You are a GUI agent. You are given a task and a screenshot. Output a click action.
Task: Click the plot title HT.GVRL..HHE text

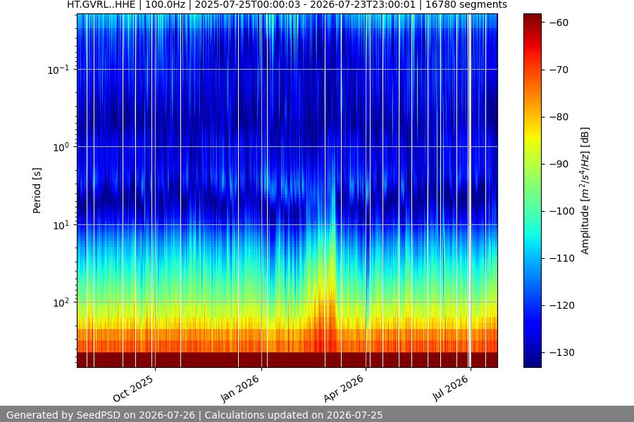[x=101, y=5]
